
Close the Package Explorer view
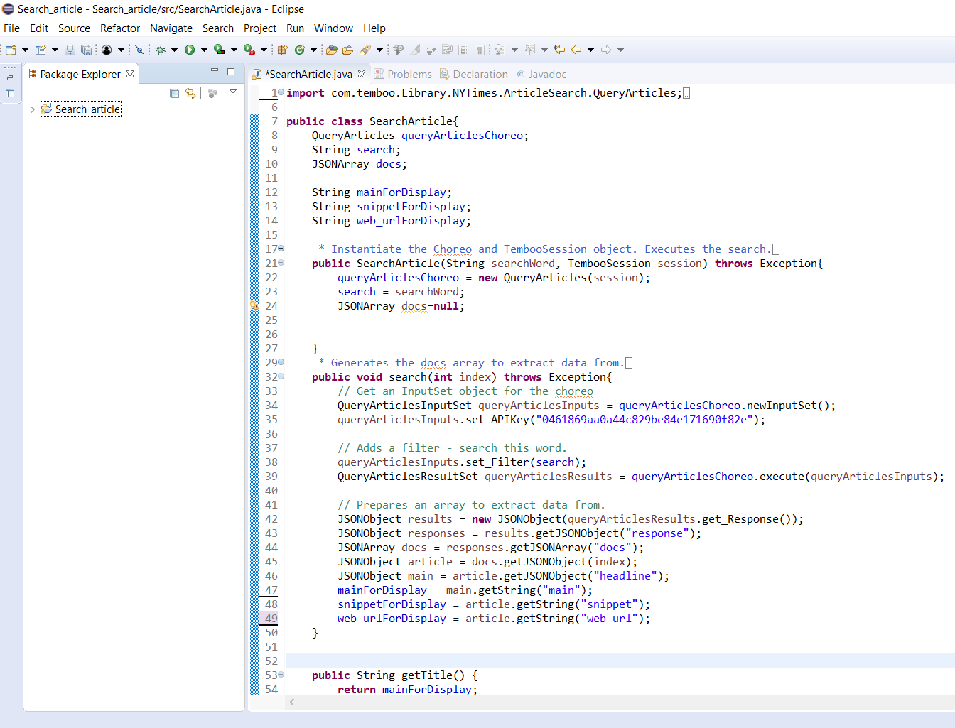(x=130, y=74)
